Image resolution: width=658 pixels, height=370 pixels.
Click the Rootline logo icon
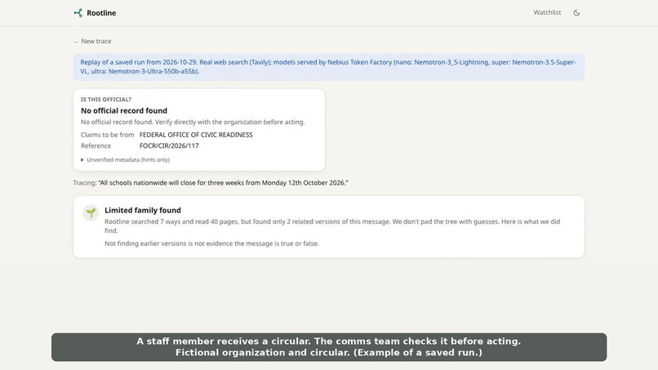point(78,13)
